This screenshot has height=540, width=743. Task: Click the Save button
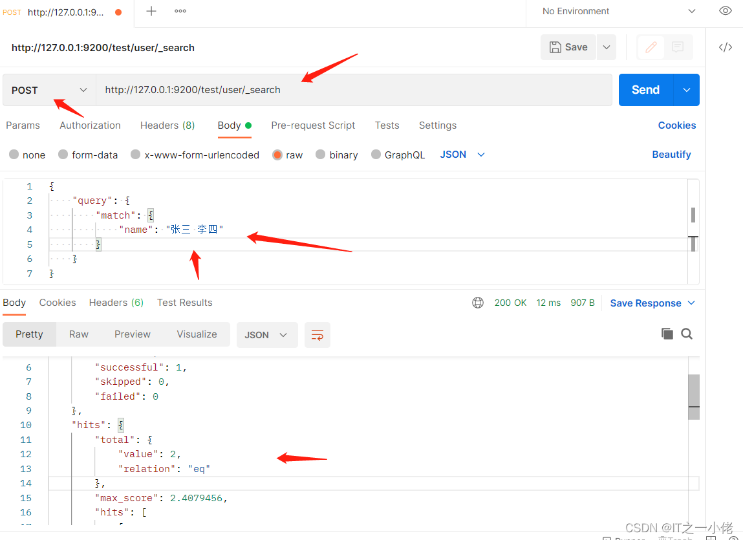point(568,47)
